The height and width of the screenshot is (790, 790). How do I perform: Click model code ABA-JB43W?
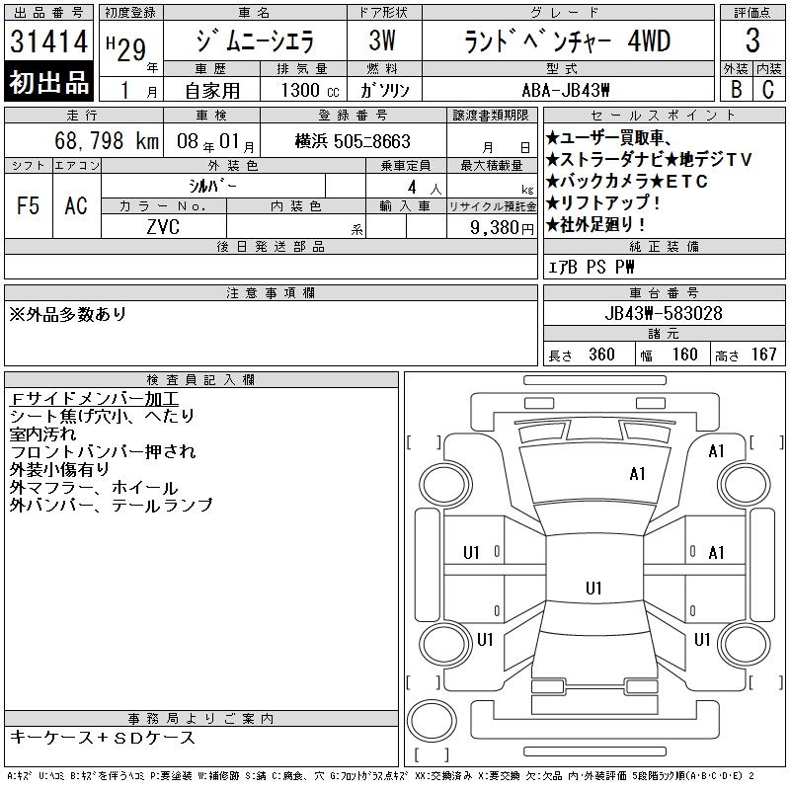point(566,90)
